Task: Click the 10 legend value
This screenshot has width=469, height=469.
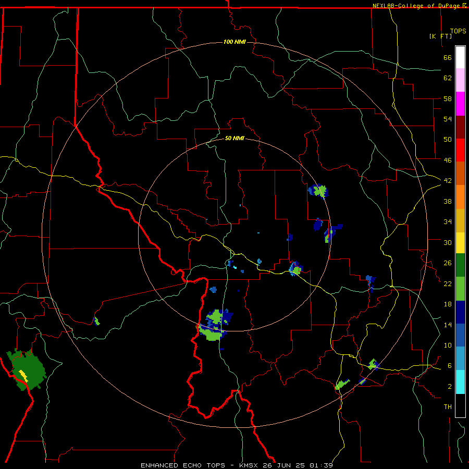Action: pos(448,345)
